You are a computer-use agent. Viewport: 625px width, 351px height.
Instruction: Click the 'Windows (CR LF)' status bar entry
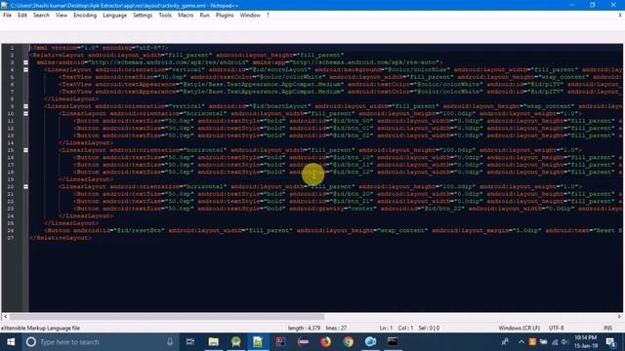click(519, 328)
